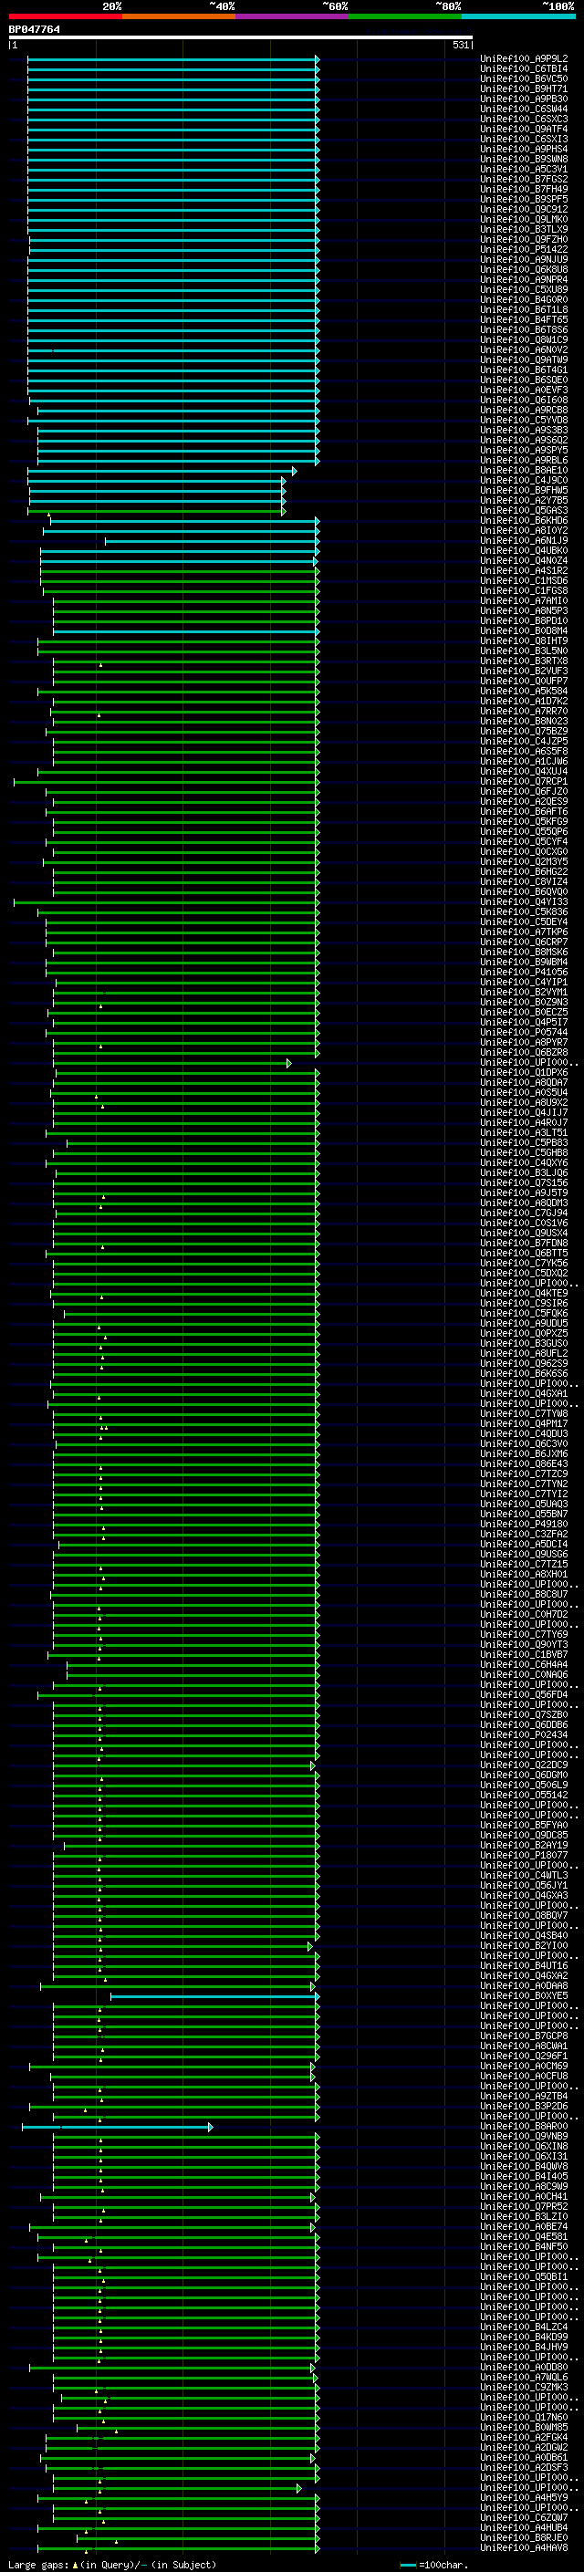Image resolution: width=584 pixels, height=2572 pixels.
Task: Click the white query sequence bar
Action: 240,38
